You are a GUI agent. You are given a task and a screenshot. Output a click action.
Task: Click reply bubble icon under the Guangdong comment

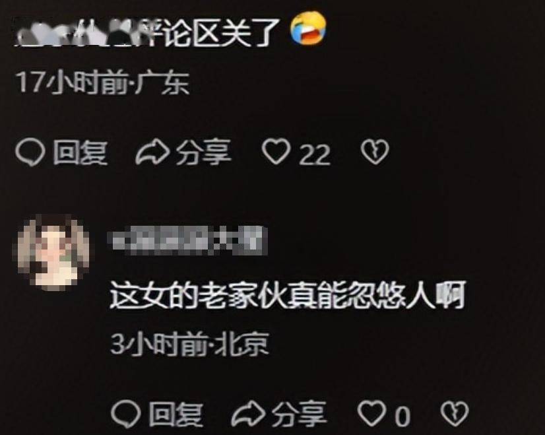pyautogui.click(x=30, y=152)
